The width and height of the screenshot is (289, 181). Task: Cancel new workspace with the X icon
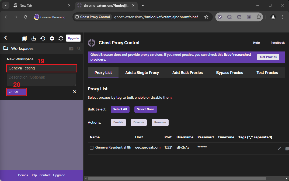pyautogui.click(x=74, y=92)
